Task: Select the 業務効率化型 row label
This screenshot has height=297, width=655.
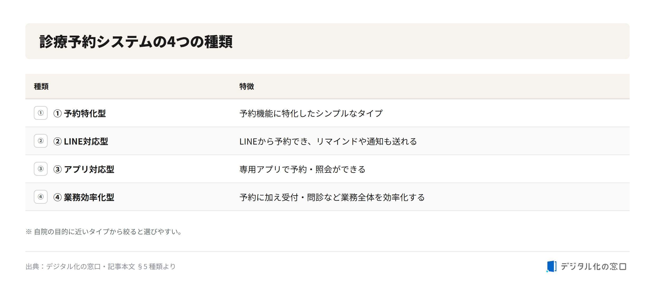Action: tap(84, 197)
